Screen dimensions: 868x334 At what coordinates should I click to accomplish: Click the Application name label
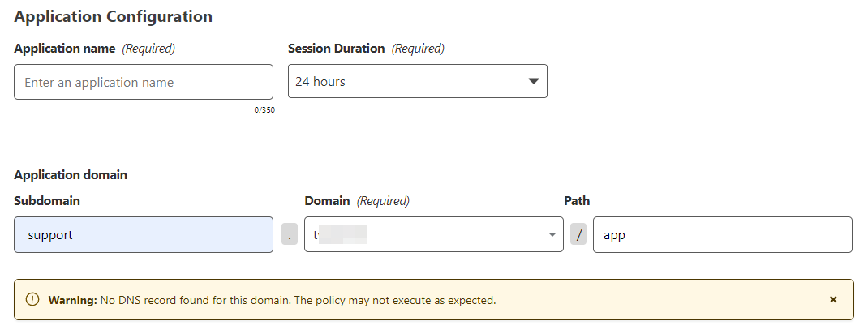(x=65, y=49)
